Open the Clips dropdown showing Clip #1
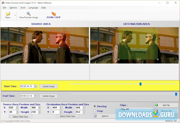 (136, 109)
